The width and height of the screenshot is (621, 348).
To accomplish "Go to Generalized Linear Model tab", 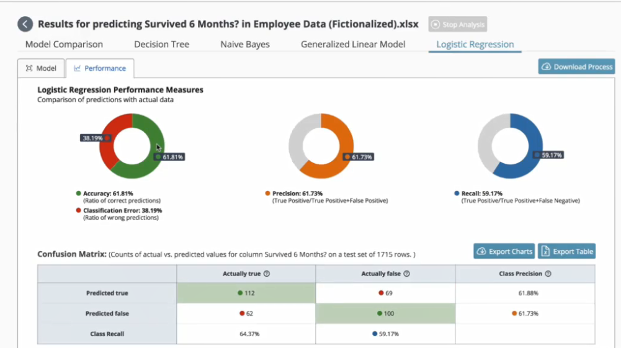I will point(353,45).
